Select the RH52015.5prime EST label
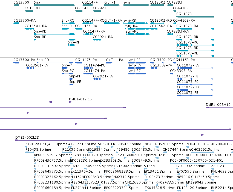The image size is (233, 192). click(169, 144)
